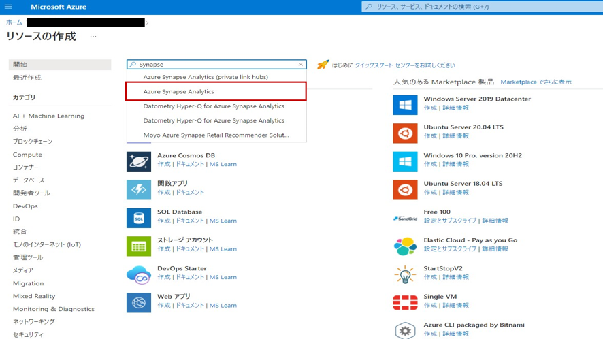Open モノのインターネット (IoT) category
603x339 pixels.
47,244
